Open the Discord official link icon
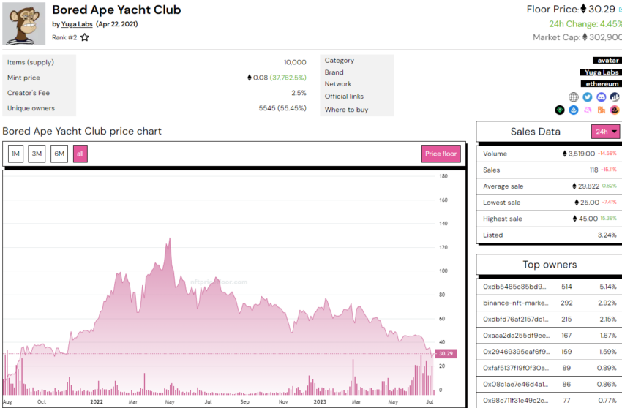Image resolution: width=622 pixels, height=408 pixels. [602, 97]
